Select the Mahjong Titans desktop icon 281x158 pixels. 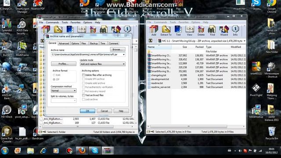pyautogui.click(x=272, y=91)
